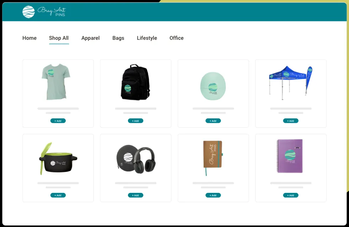The height and width of the screenshot is (227, 349).
Task: Open the black backpack product image
Action: click(x=135, y=82)
